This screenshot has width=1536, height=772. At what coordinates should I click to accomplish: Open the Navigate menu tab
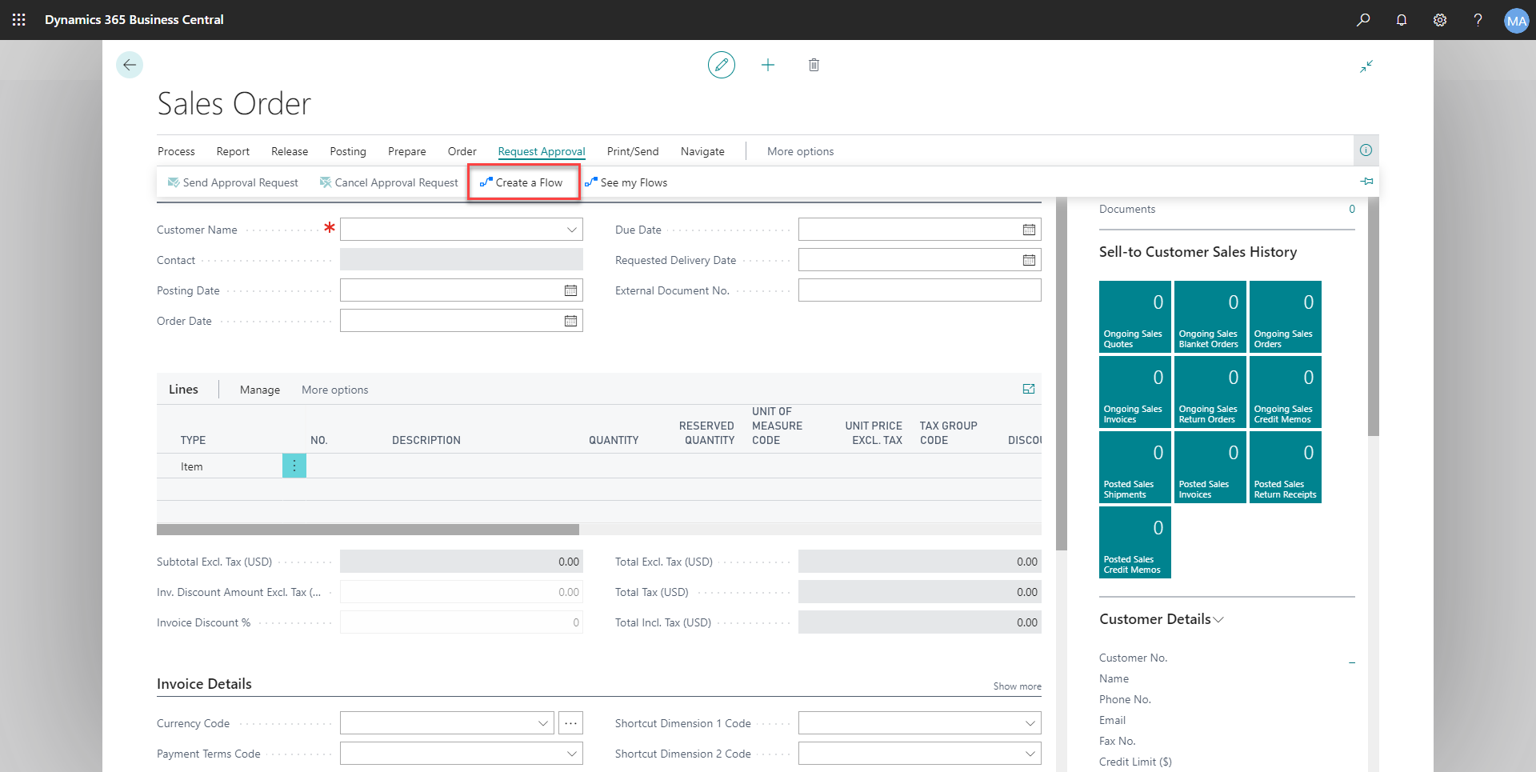702,151
